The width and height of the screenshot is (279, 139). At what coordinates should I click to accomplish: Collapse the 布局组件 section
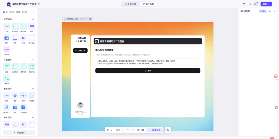(x=33, y=60)
